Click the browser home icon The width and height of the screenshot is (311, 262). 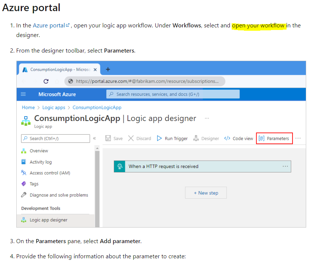57,81
